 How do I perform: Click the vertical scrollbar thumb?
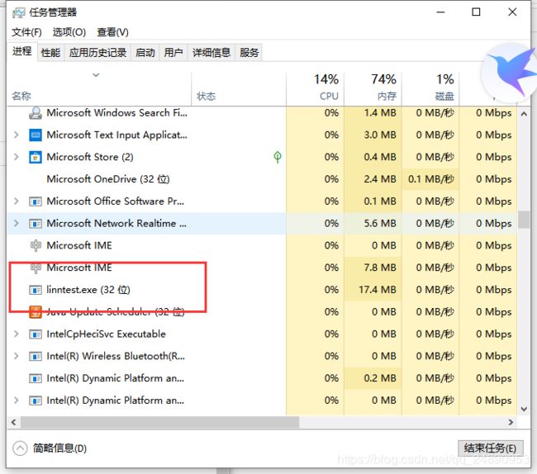(524, 220)
